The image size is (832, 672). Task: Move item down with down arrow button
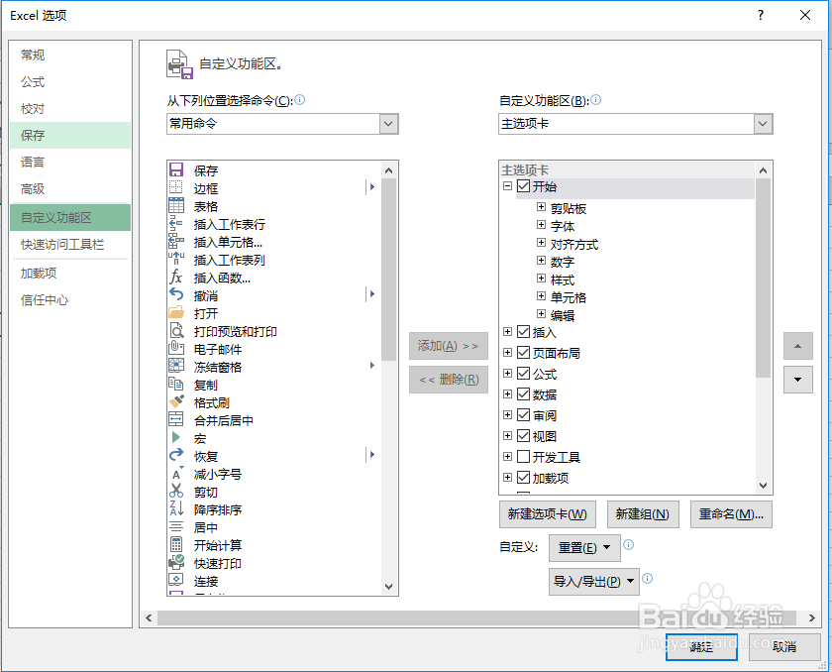pos(798,380)
